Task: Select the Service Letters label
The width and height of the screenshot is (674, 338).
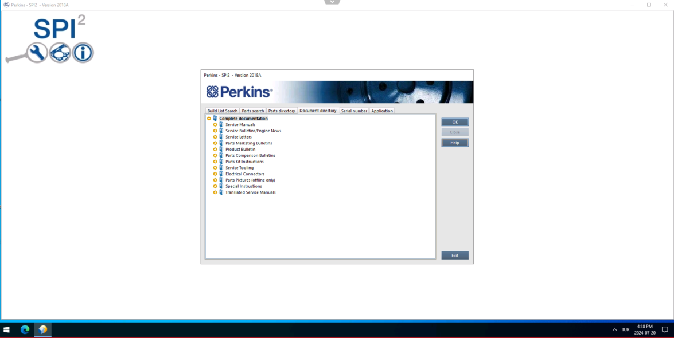Action: (239, 137)
